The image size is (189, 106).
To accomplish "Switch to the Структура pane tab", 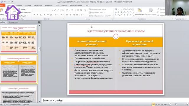I will (13, 22).
